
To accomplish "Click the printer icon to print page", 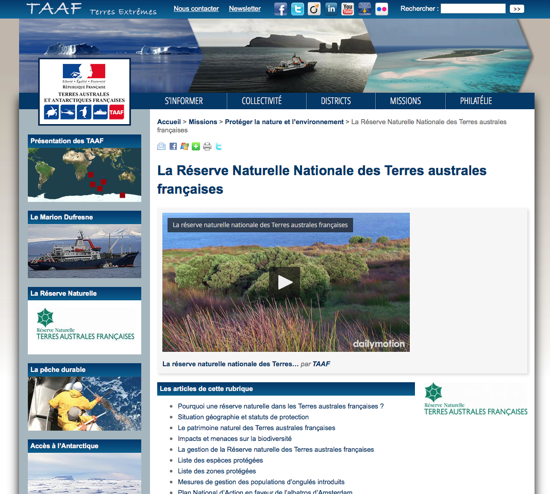I will [207, 146].
